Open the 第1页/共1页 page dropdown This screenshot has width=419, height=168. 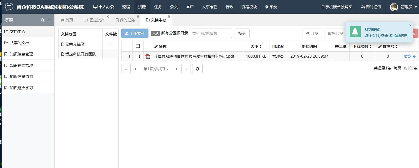click(156, 69)
